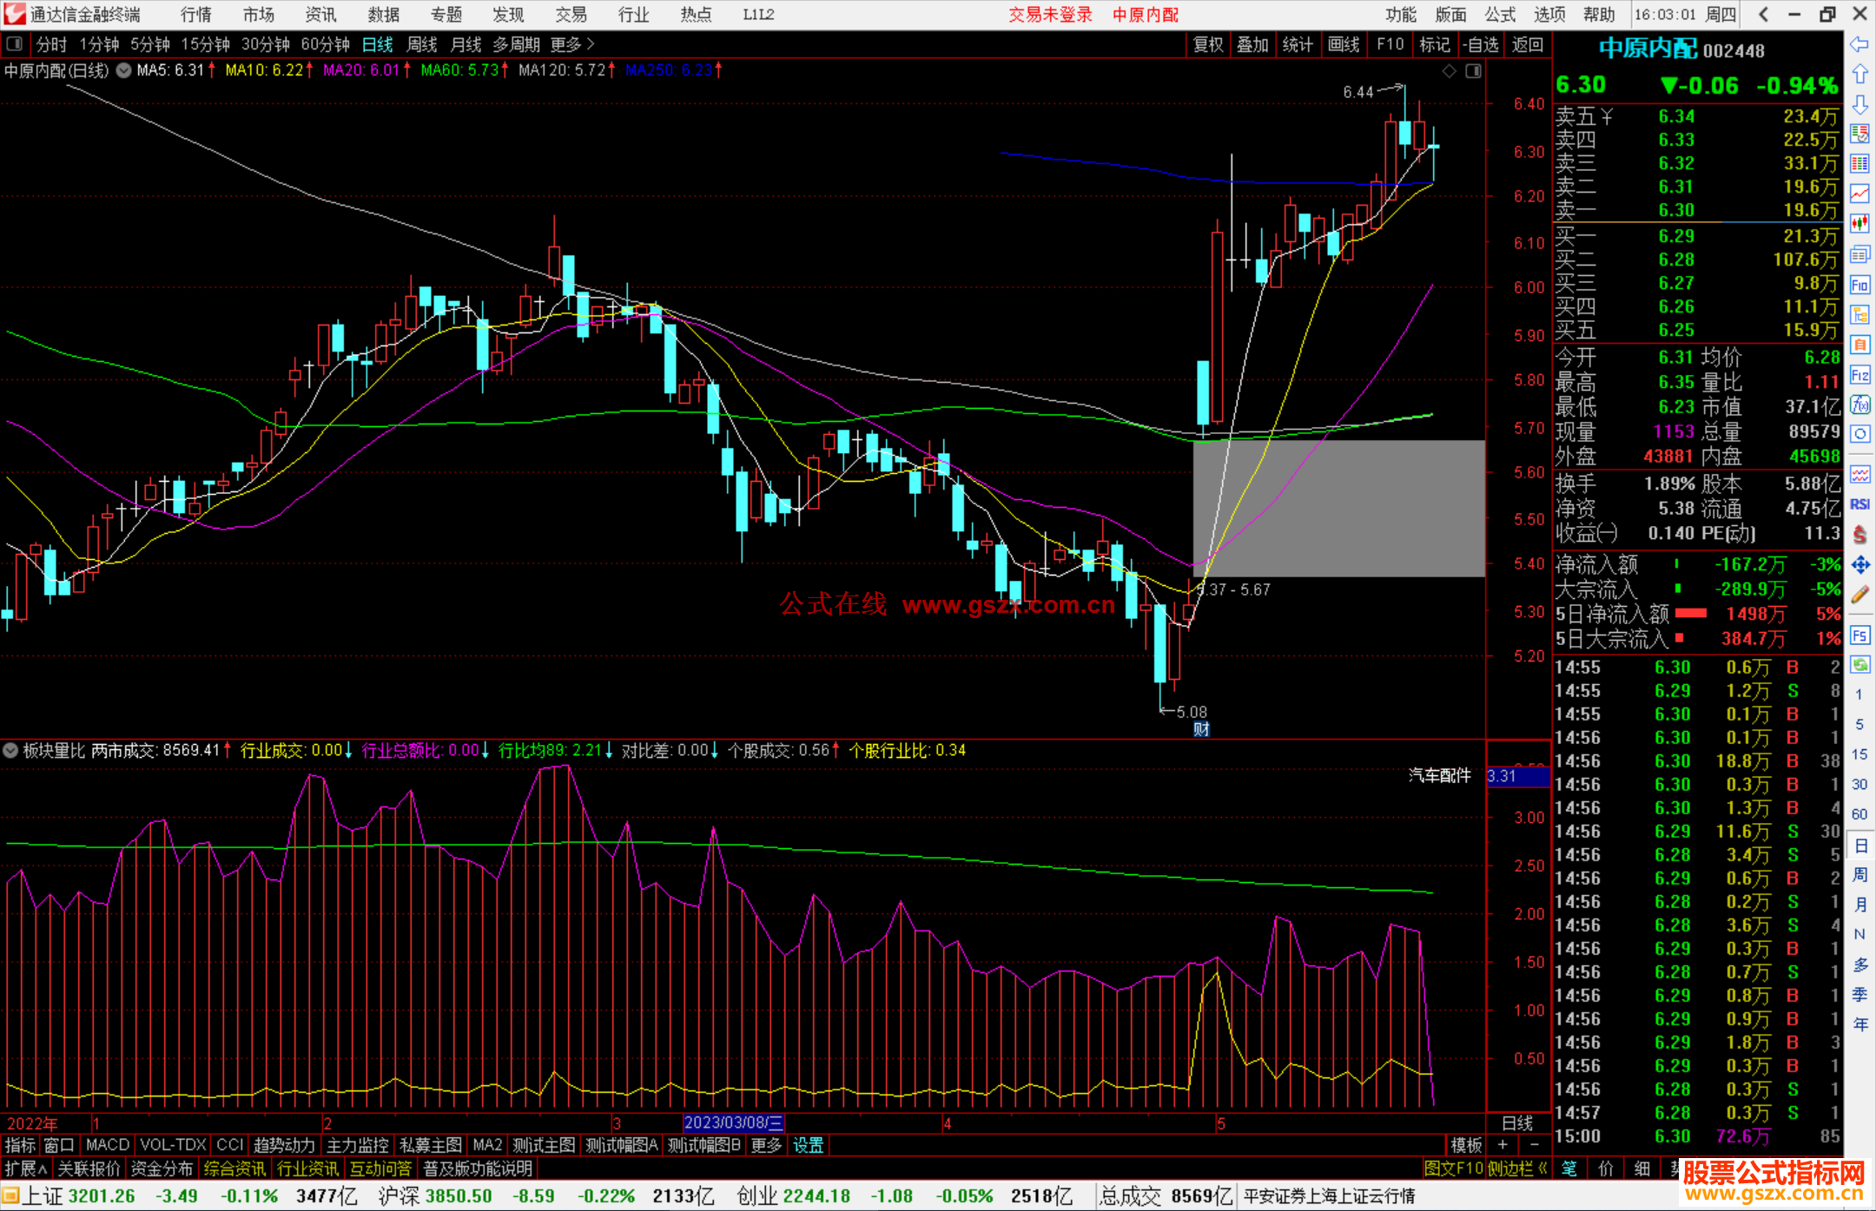1876x1211 pixels.
Task: Open the 行情 menu
Action: [x=195, y=15]
